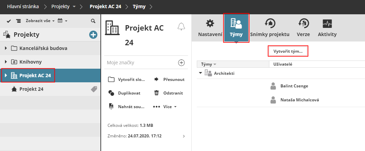Open the Zobrazit vše filter dropdown
Viewport: 365px width, 151px height.
pos(40,21)
